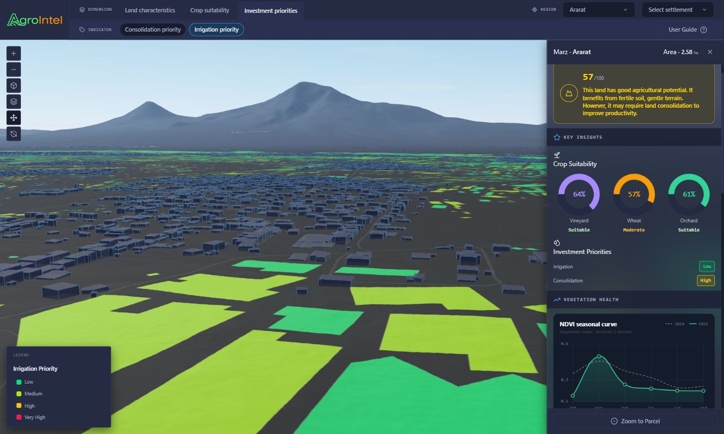Click the Crop Suitability sprout icon

(x=557, y=155)
